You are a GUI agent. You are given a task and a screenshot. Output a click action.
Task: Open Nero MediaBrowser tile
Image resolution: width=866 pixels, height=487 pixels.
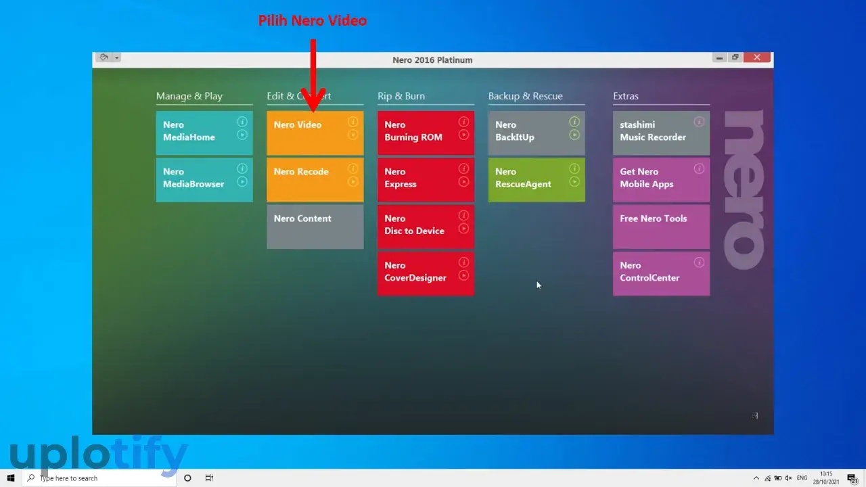point(204,180)
